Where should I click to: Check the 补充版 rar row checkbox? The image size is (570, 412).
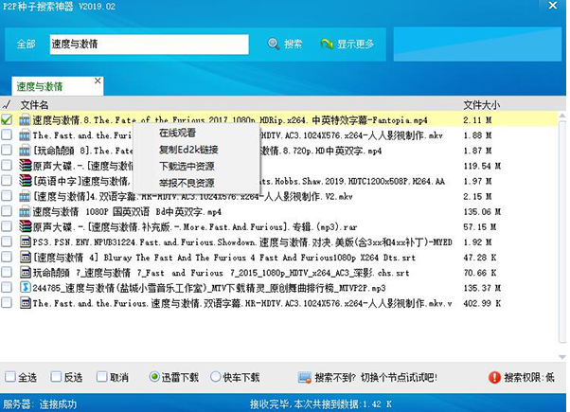tap(7, 226)
